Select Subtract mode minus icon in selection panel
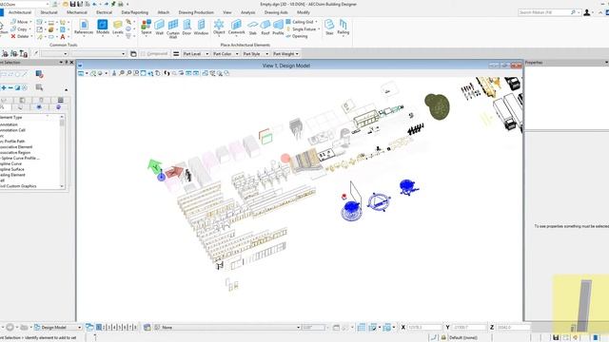 [10, 88]
